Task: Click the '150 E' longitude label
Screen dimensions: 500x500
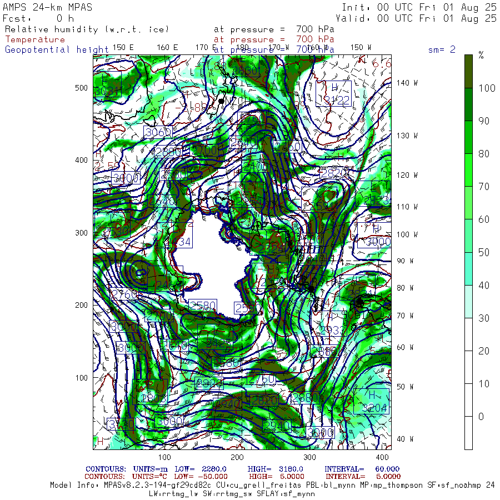Action: tap(123, 48)
